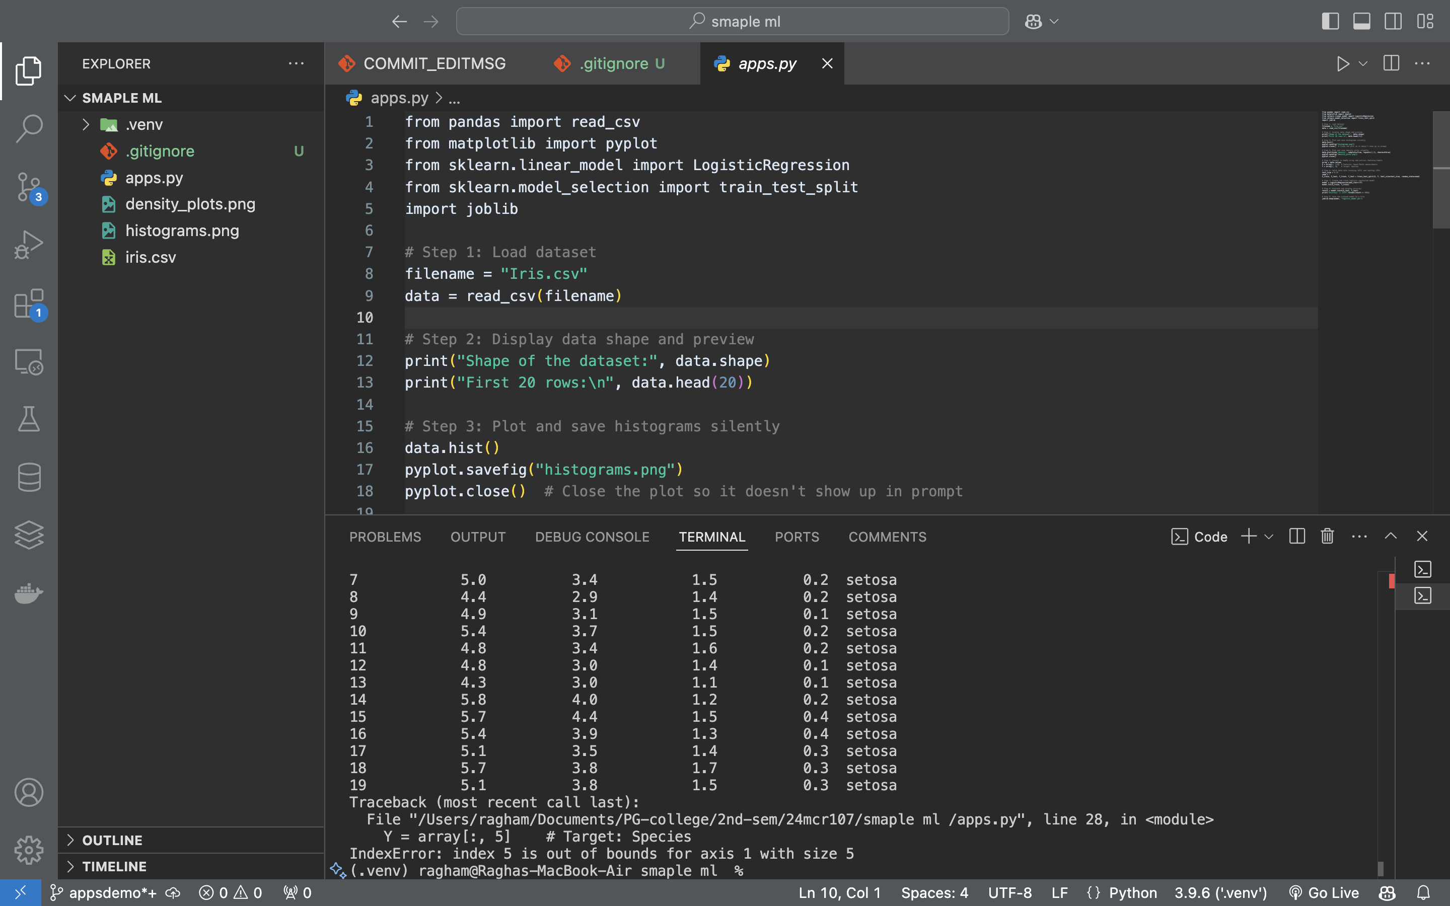Screen dimensions: 1450x906
Task: Go back using the navigation arrow
Action: (400, 22)
